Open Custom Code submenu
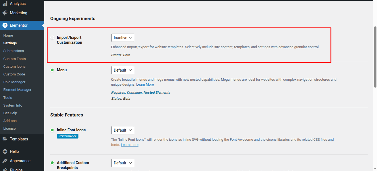The width and height of the screenshot is (377, 171). point(14,74)
